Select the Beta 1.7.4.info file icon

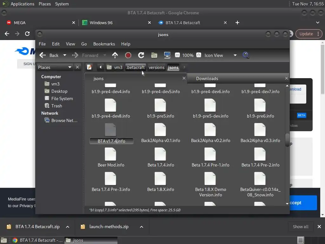(x=160, y=154)
